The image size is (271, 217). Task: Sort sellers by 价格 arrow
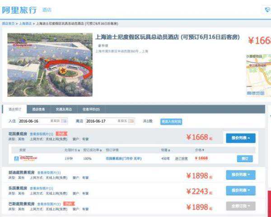point(203,150)
